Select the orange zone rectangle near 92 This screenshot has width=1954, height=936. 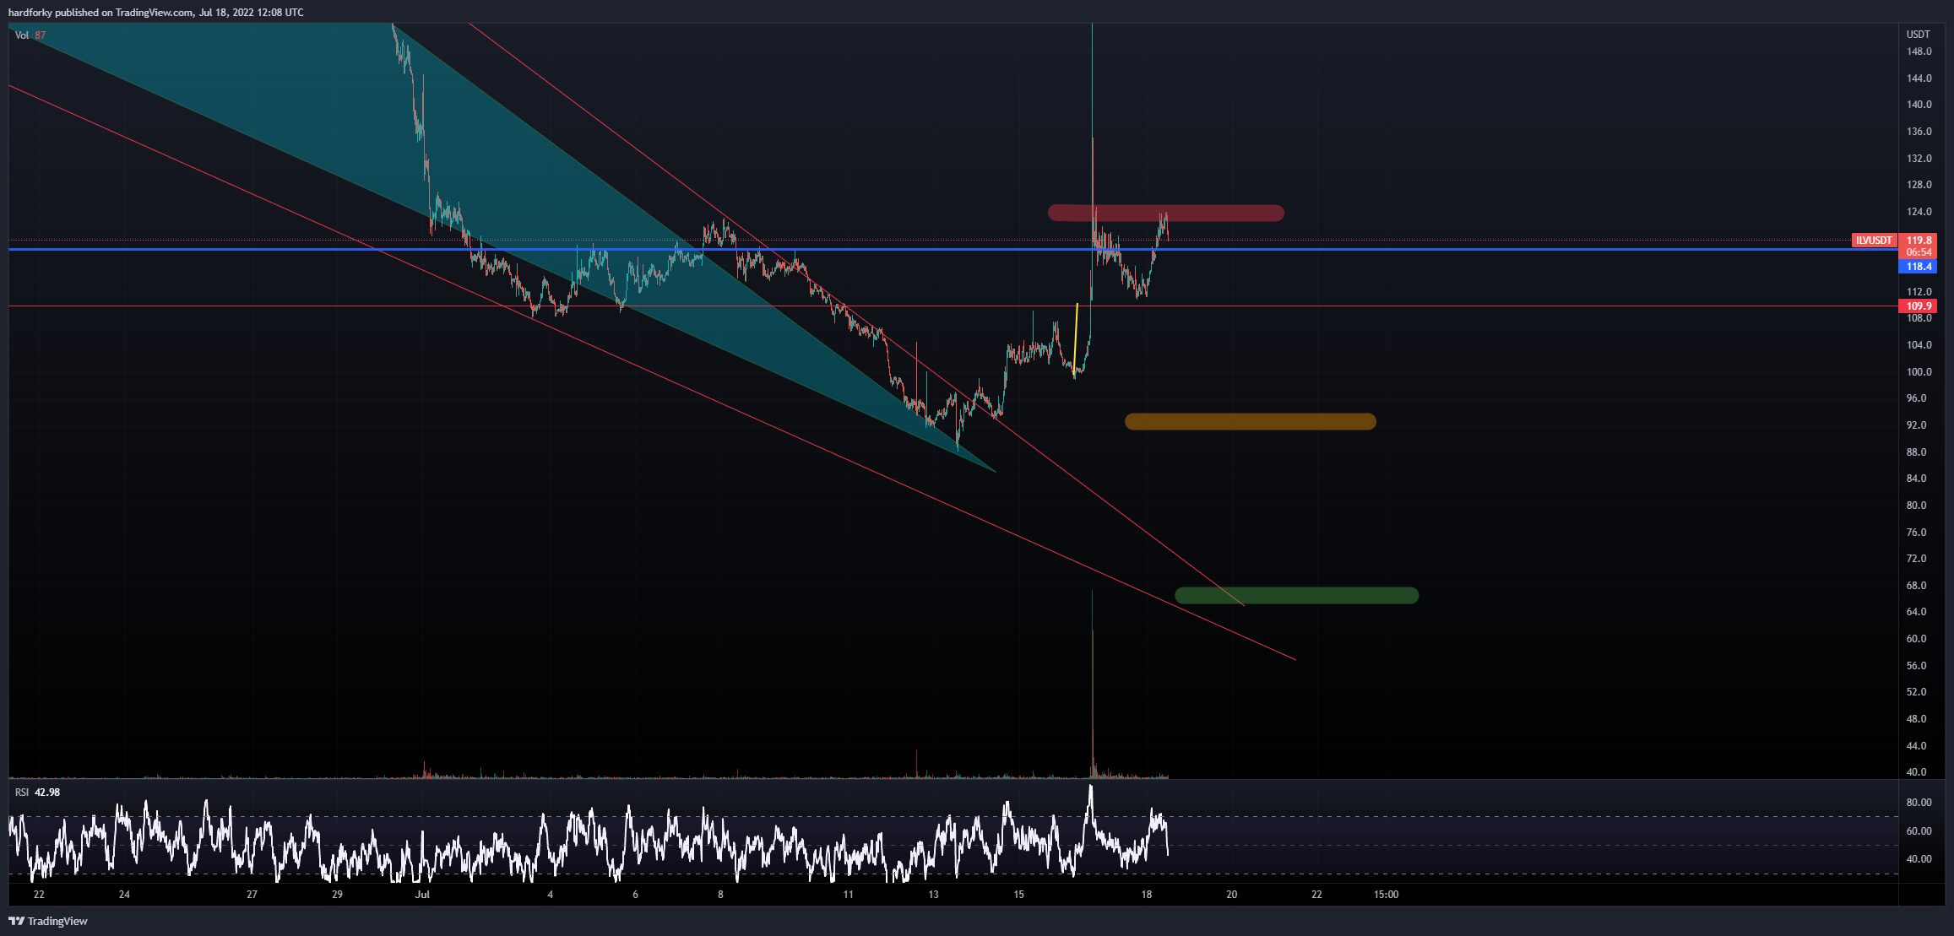[1251, 421]
